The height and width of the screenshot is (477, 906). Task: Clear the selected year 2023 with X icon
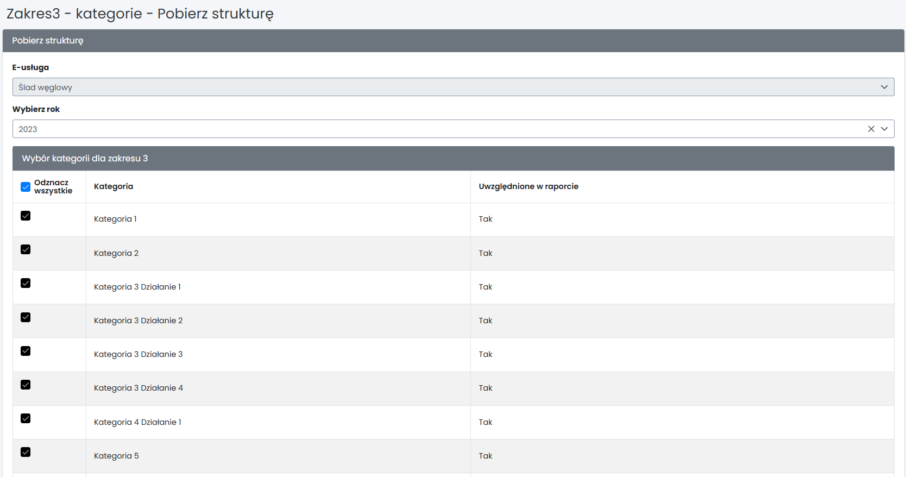(871, 129)
